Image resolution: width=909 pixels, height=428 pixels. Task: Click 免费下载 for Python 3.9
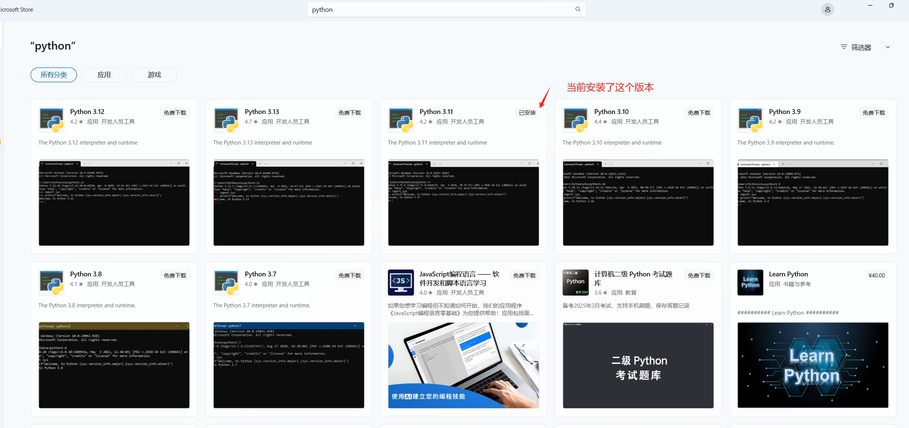[x=874, y=113]
